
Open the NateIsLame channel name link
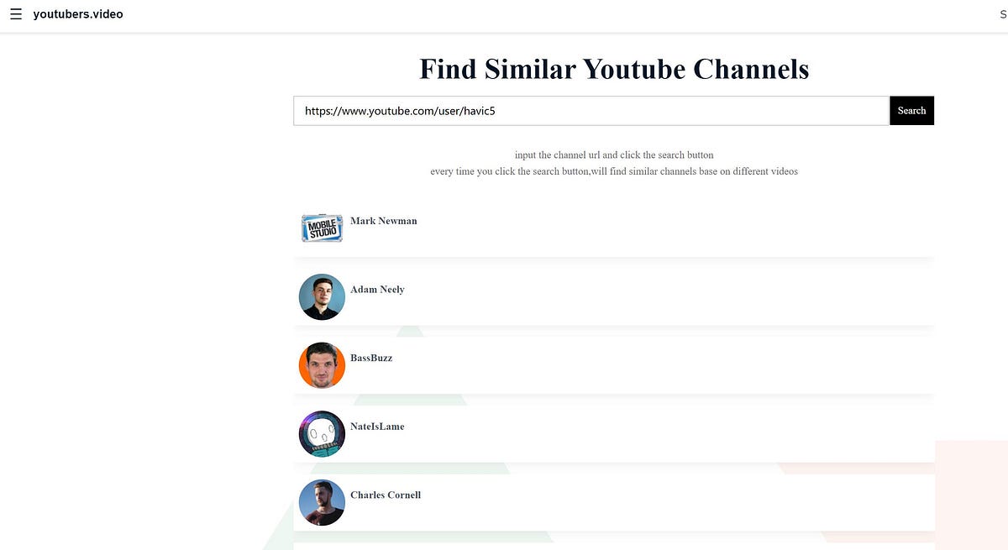(377, 426)
